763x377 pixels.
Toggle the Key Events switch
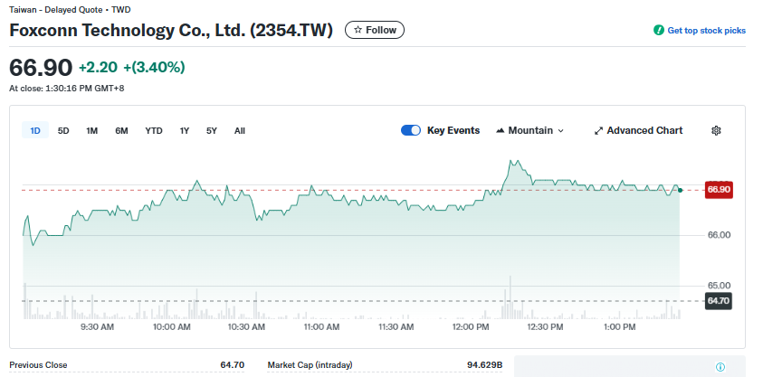(x=411, y=130)
